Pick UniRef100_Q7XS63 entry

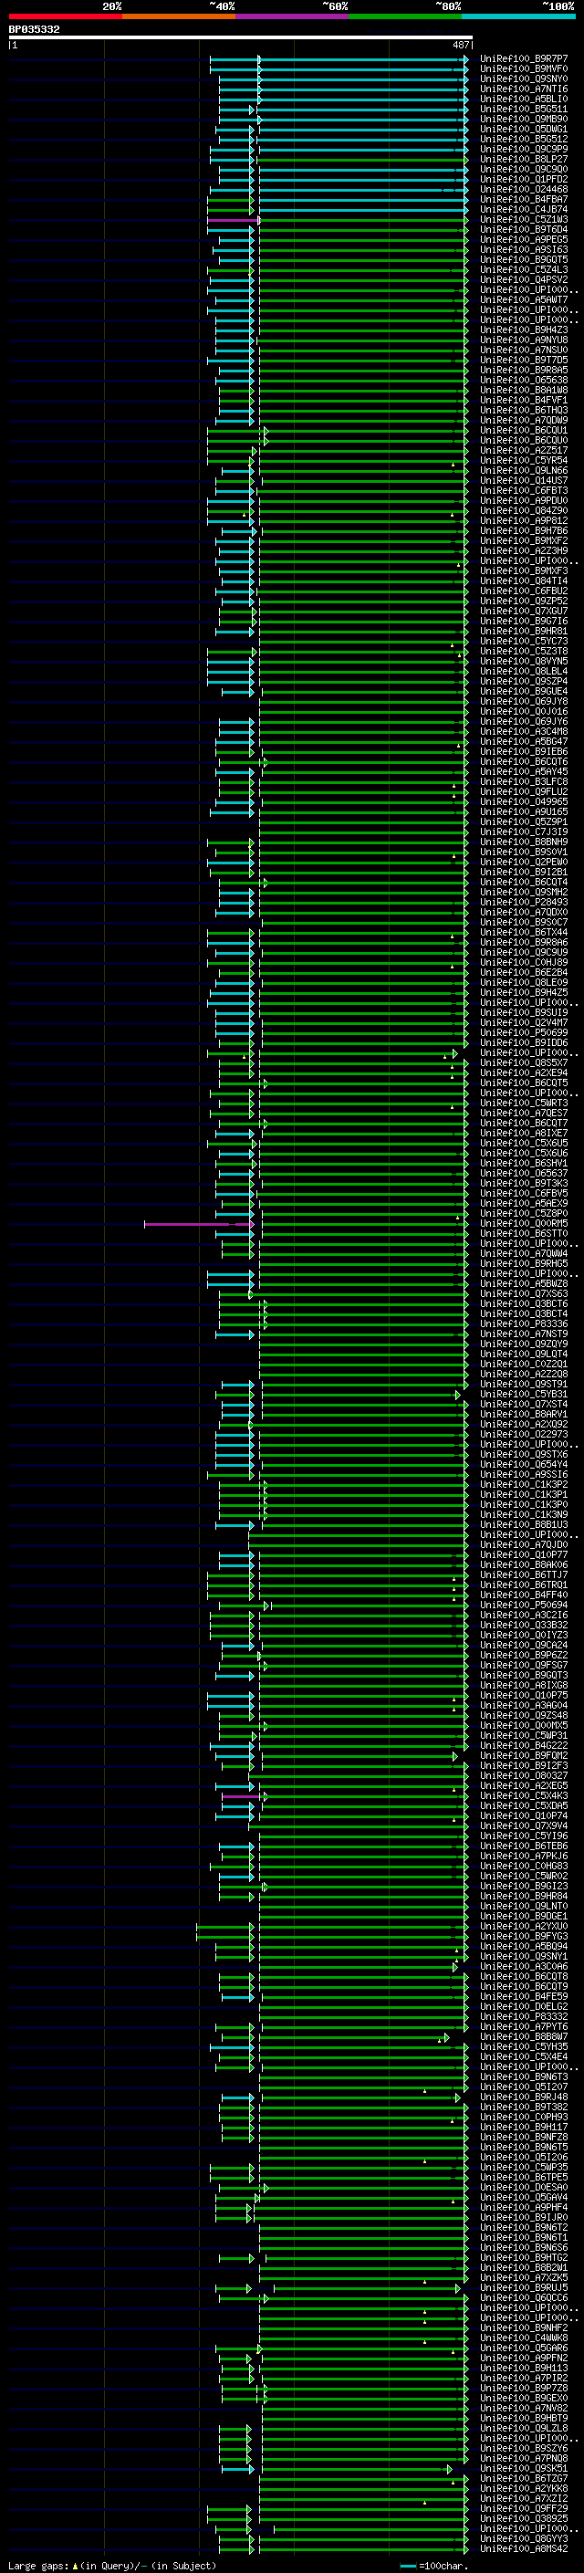(524, 1293)
